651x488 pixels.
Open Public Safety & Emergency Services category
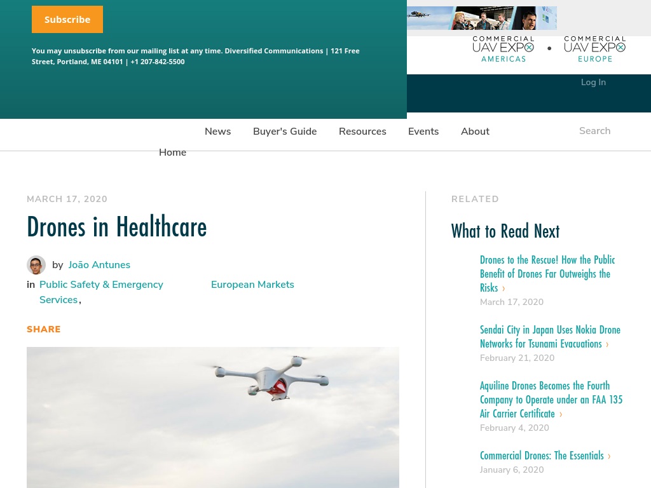(x=101, y=292)
